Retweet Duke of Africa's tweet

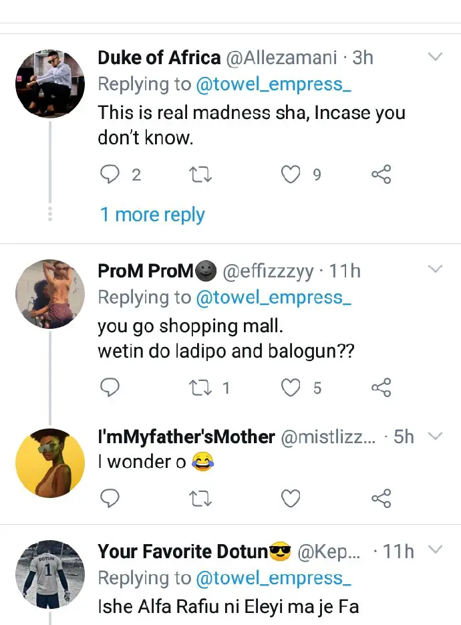point(200,174)
